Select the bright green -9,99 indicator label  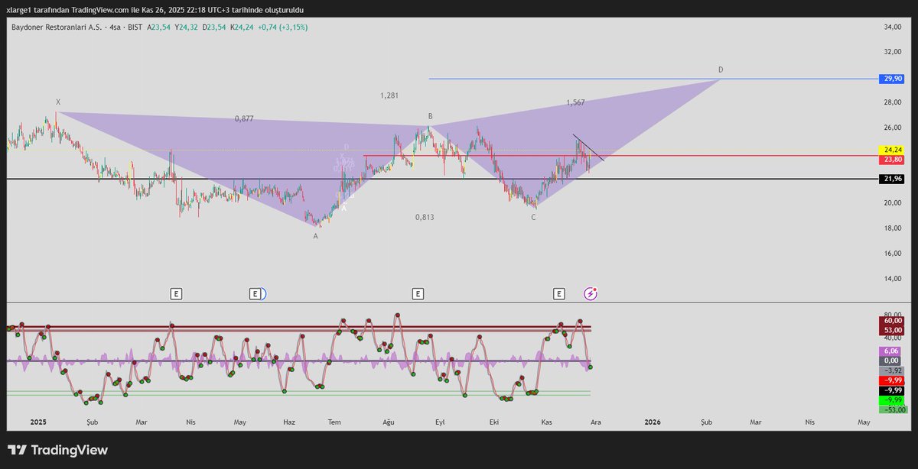tap(893, 400)
